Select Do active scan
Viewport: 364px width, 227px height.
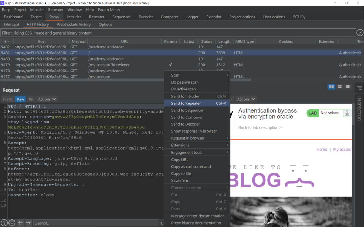(197, 89)
